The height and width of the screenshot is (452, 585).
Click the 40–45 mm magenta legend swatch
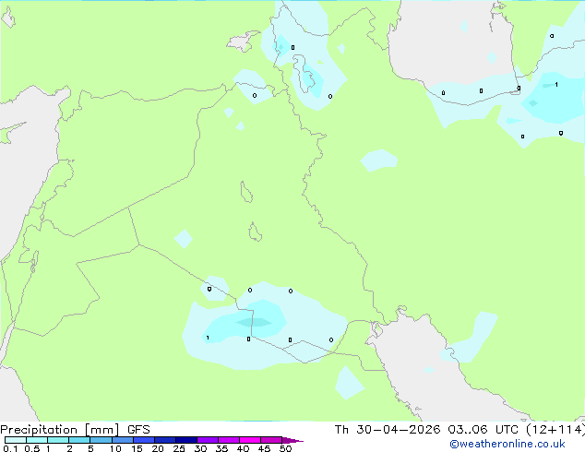coord(250,440)
